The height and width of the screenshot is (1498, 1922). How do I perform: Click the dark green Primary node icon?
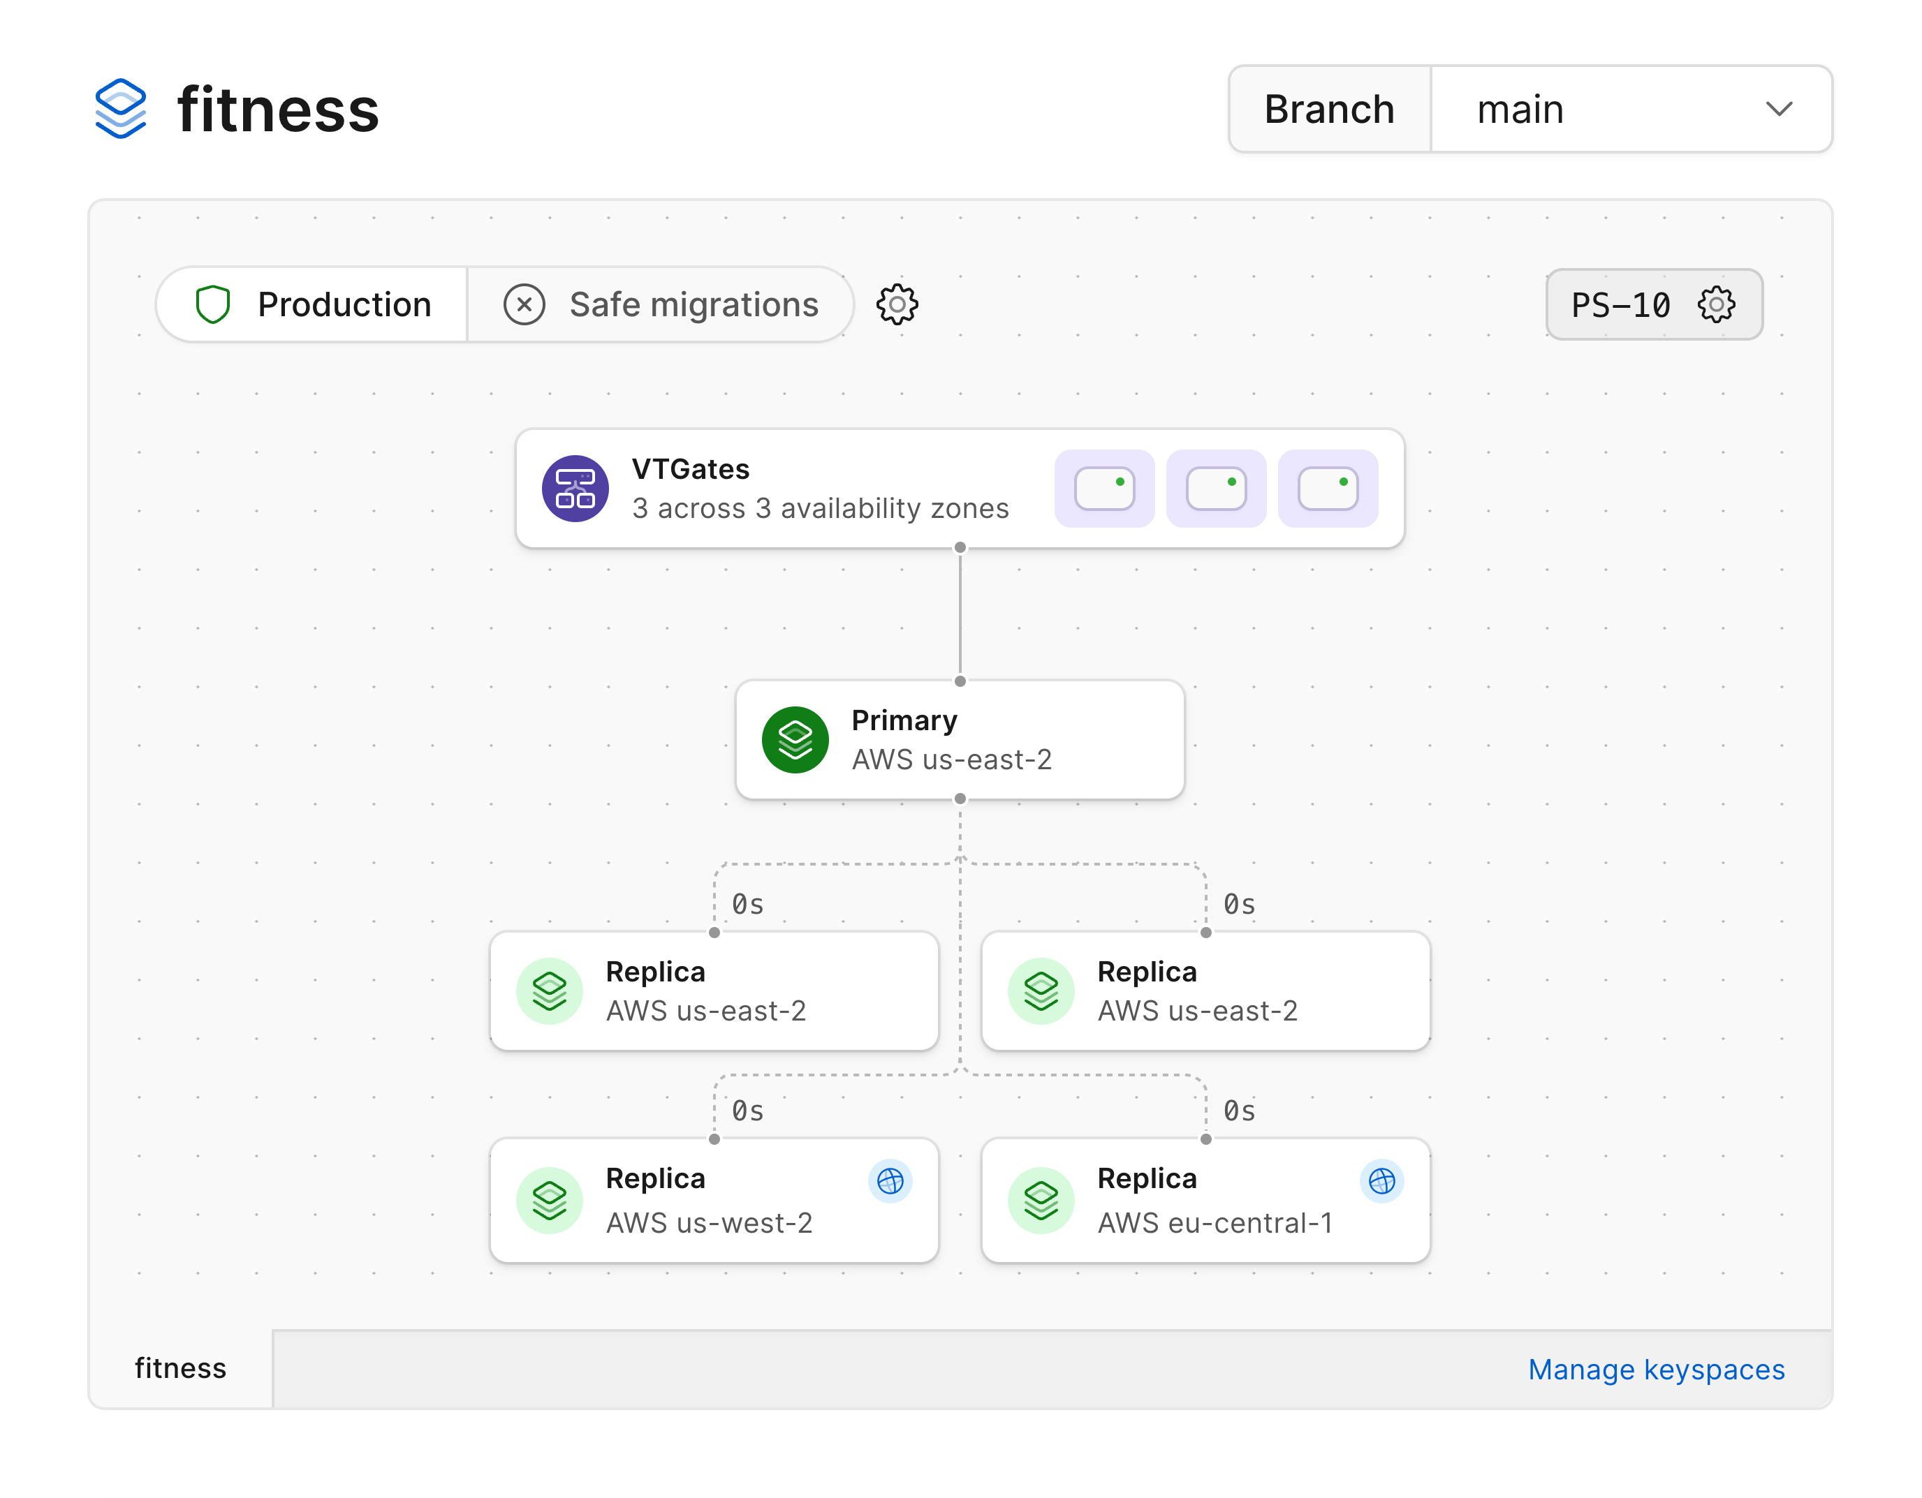(x=795, y=740)
